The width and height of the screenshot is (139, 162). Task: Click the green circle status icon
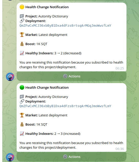click(x=22, y=87)
